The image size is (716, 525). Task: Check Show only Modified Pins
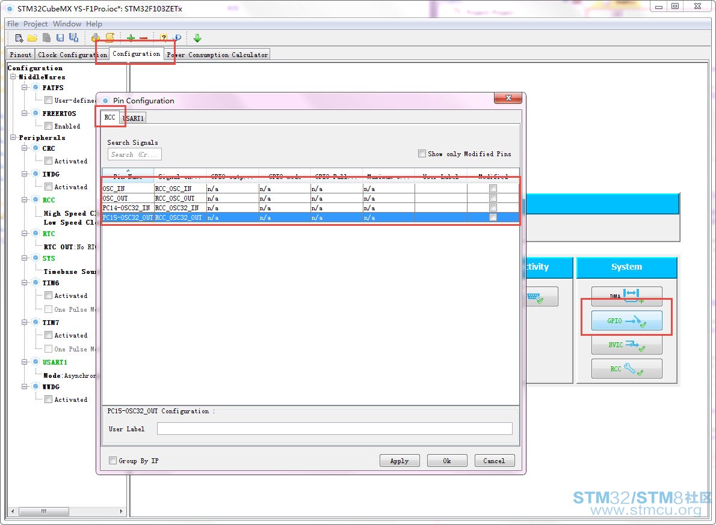(422, 154)
